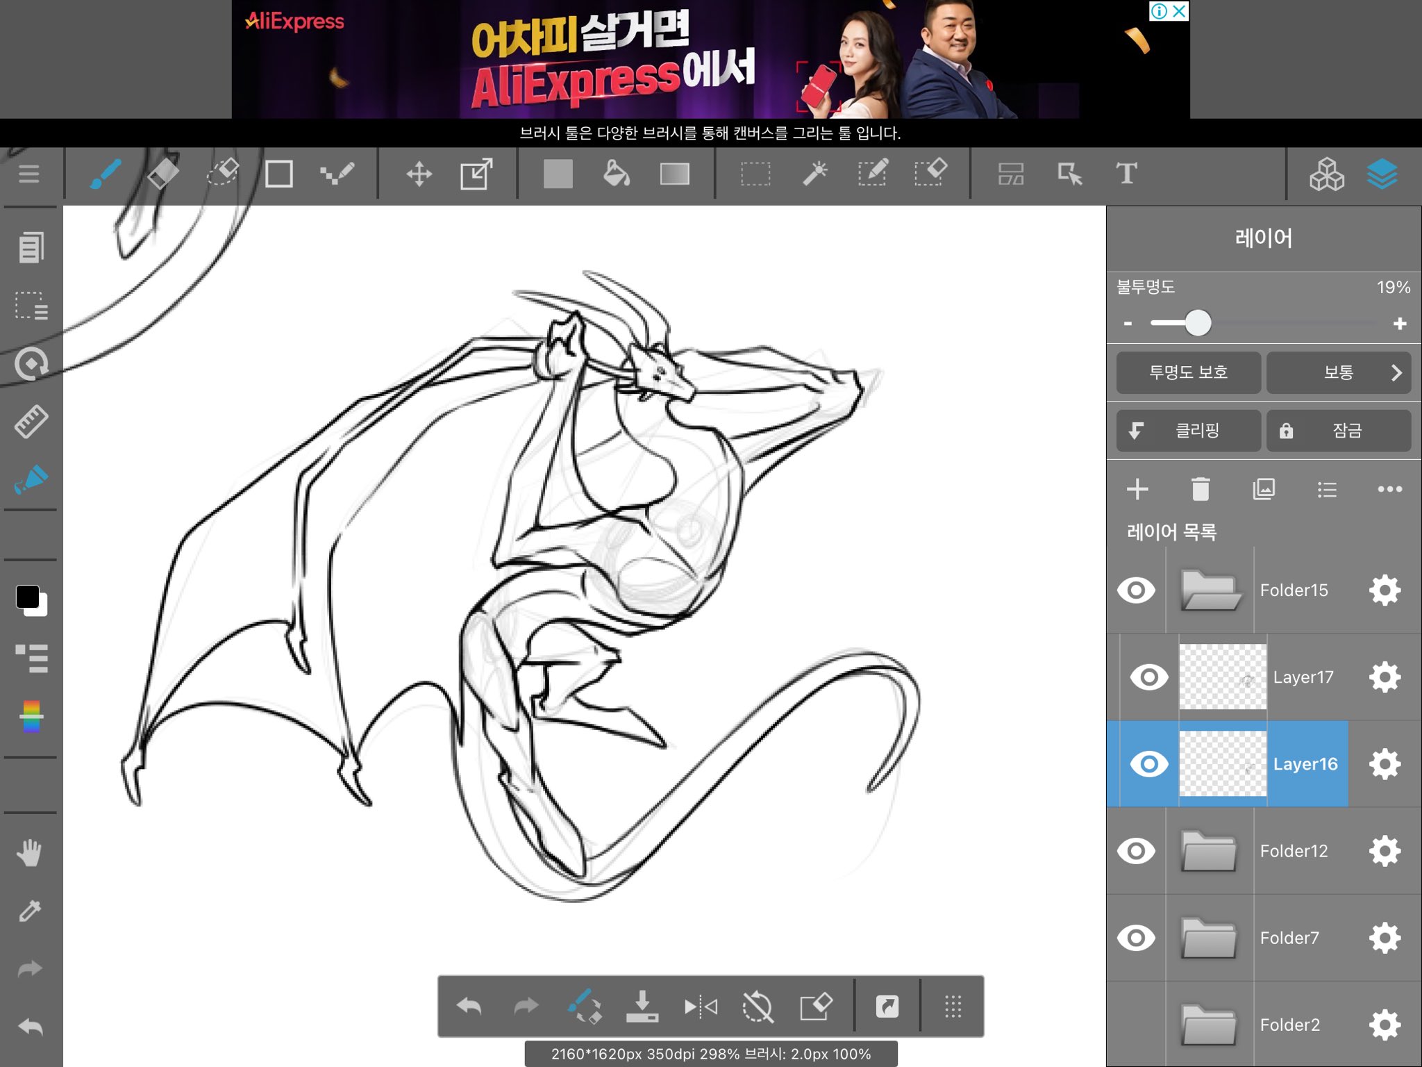This screenshot has width=1422, height=1067.
Task: Select the Bucket fill tool
Action: pos(616,174)
